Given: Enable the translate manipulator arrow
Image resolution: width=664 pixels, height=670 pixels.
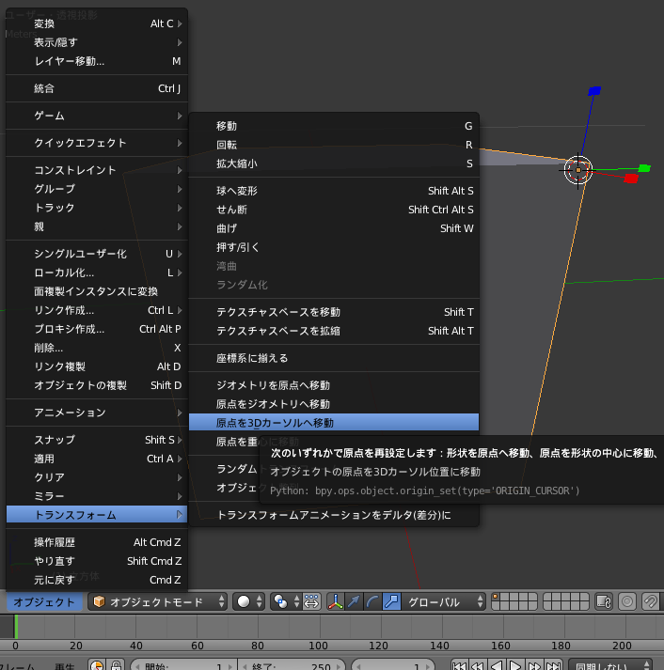Looking at the screenshot, I should click(x=354, y=602).
